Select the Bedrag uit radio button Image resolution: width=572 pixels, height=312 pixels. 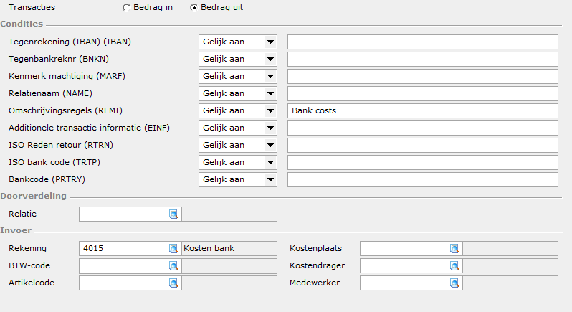click(x=194, y=8)
